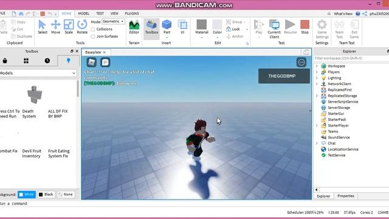Select SoundService in Explorer

(x=339, y=137)
